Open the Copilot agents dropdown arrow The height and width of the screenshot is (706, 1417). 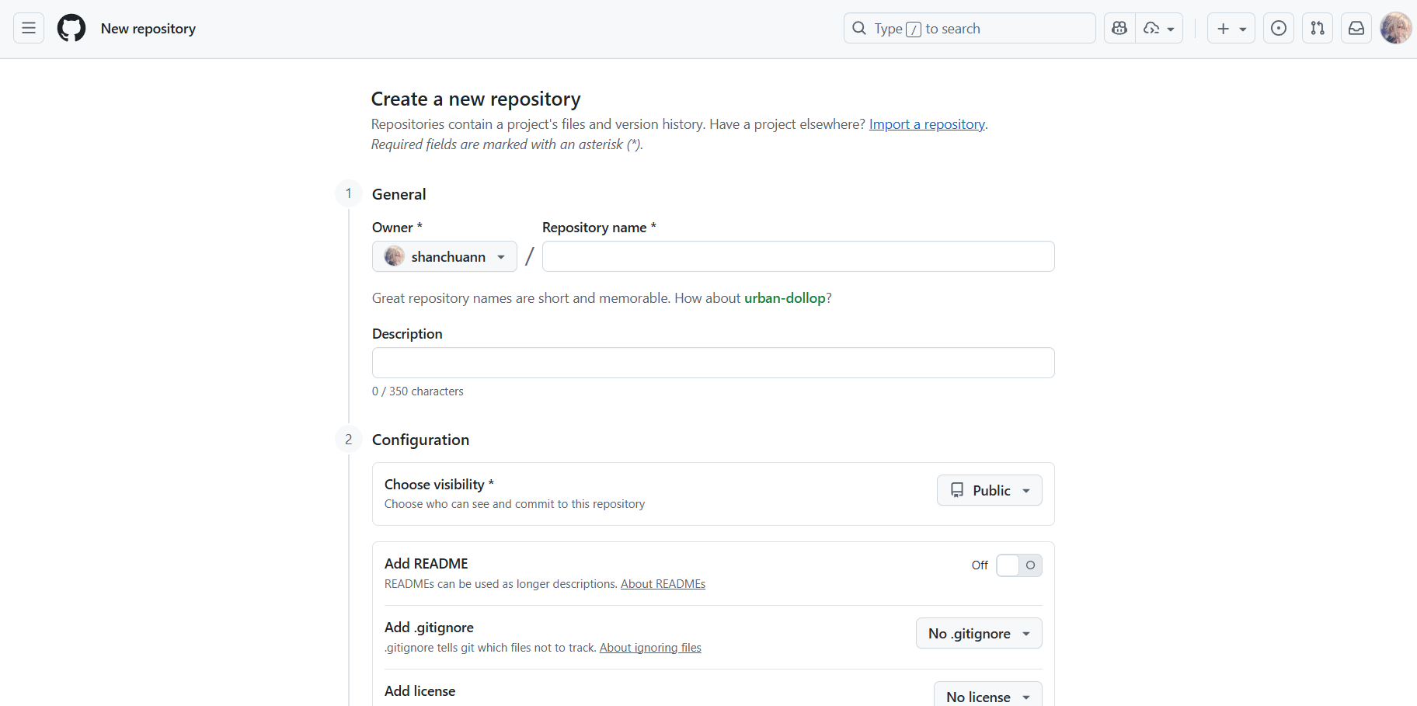coord(1160,29)
